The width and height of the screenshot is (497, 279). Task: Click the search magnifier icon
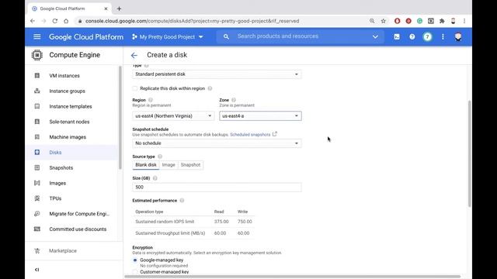click(226, 36)
